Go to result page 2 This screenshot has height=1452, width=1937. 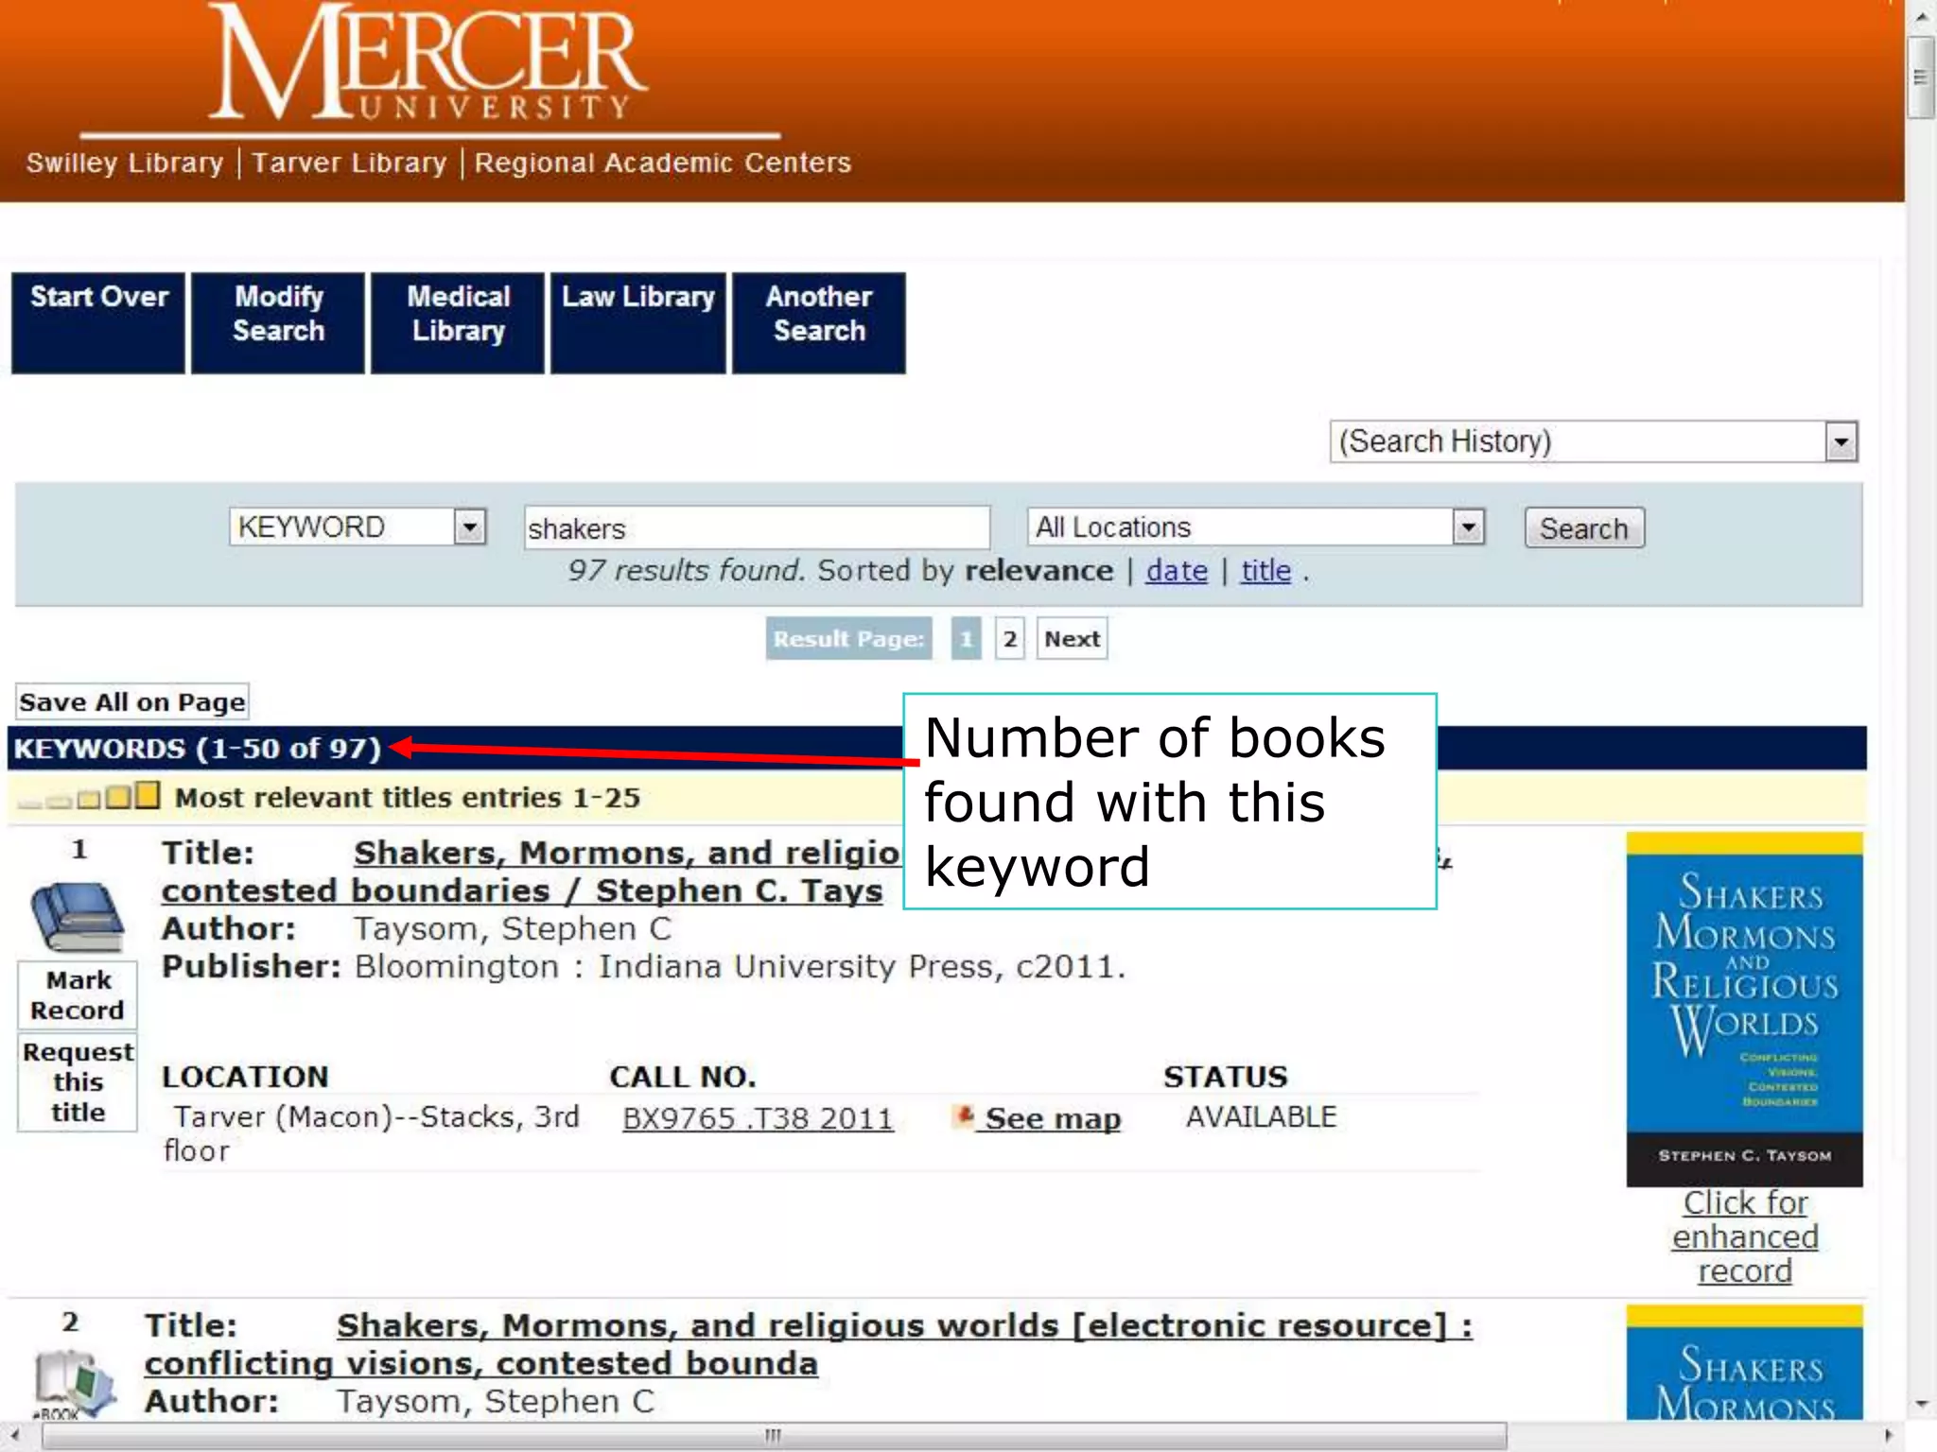(x=1009, y=639)
